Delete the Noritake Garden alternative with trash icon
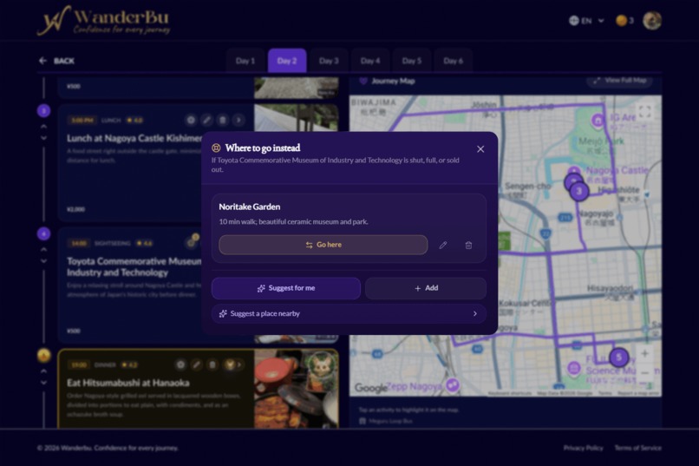699x466 pixels. click(468, 246)
